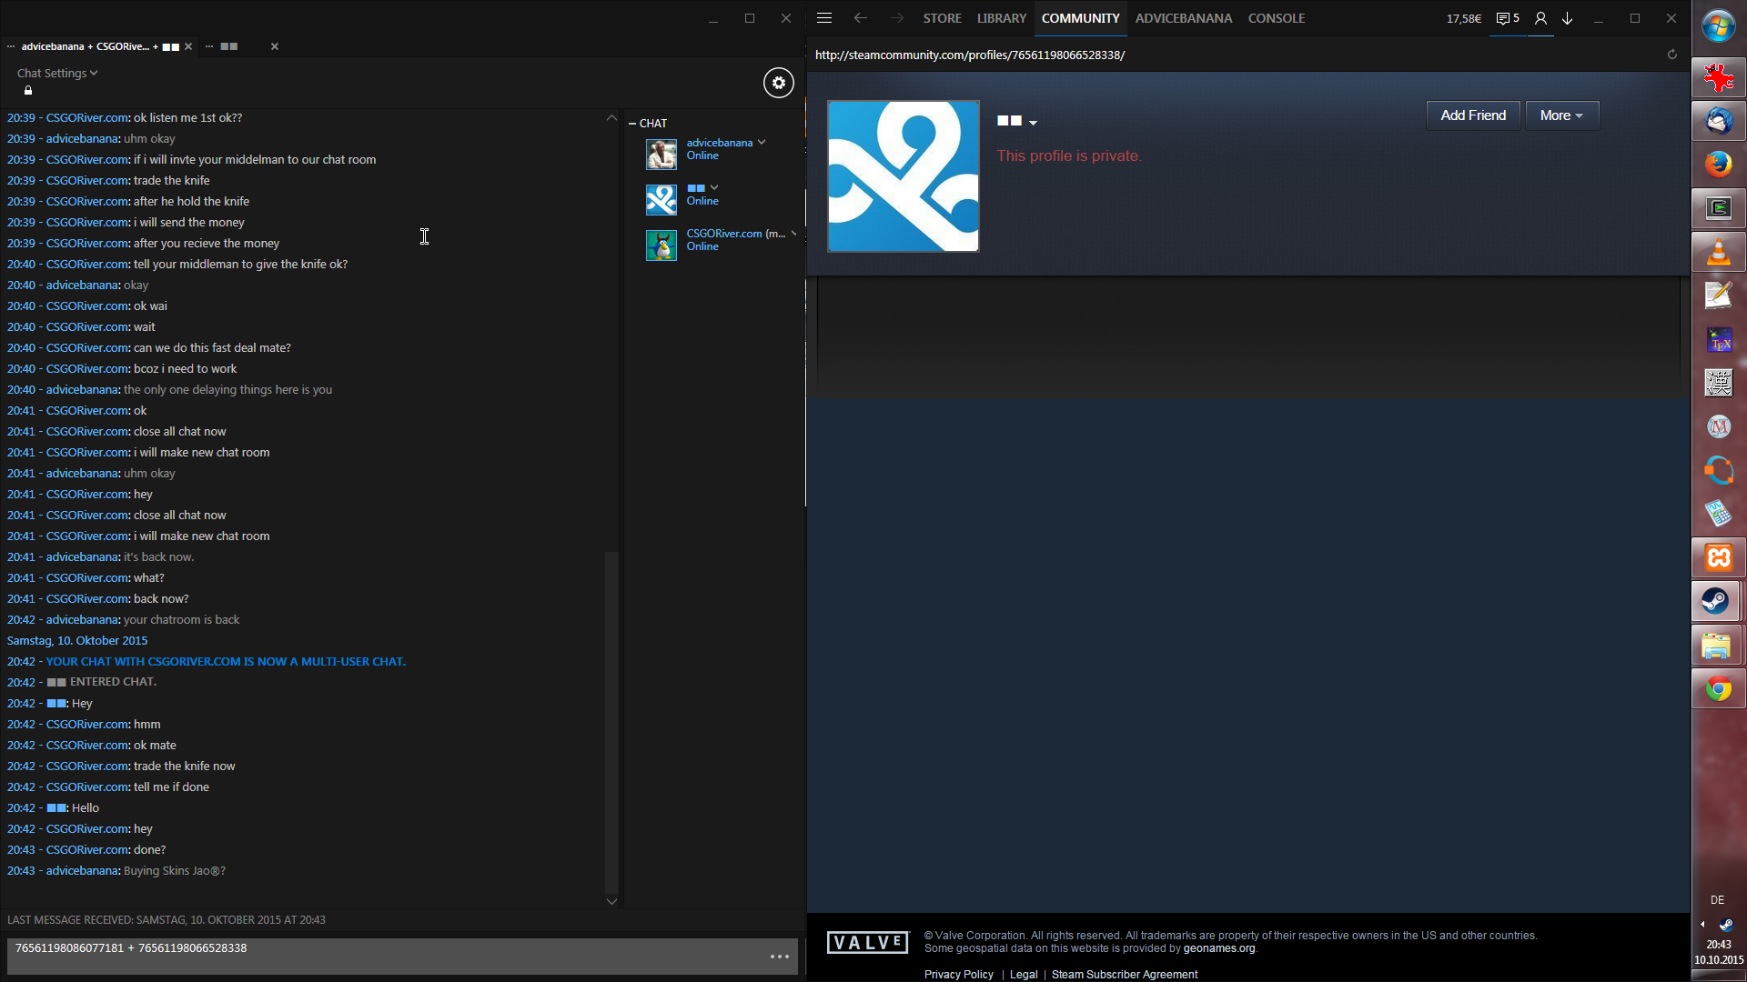Viewport: 1747px width, 982px height.
Task: Open the advicebanana member dropdown arrow
Action: coord(762,142)
